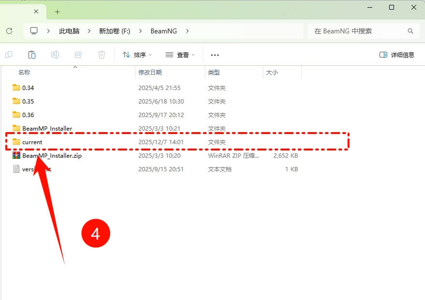Toggle the 详细信息 details pane
Screen dimensions: 425x300
pyautogui.click(x=397, y=55)
